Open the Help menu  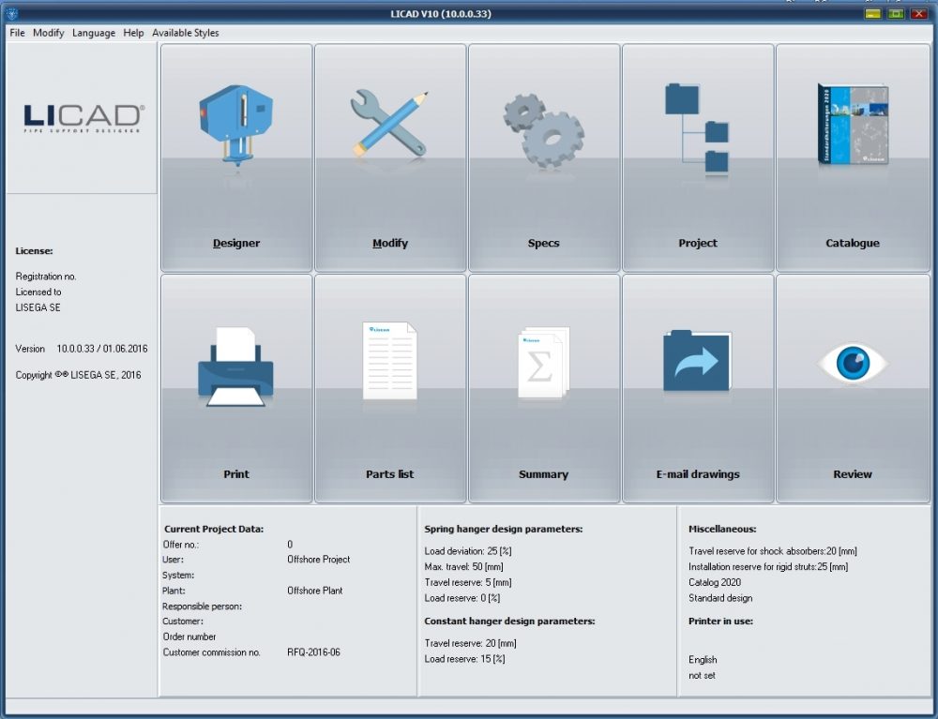pyautogui.click(x=133, y=33)
